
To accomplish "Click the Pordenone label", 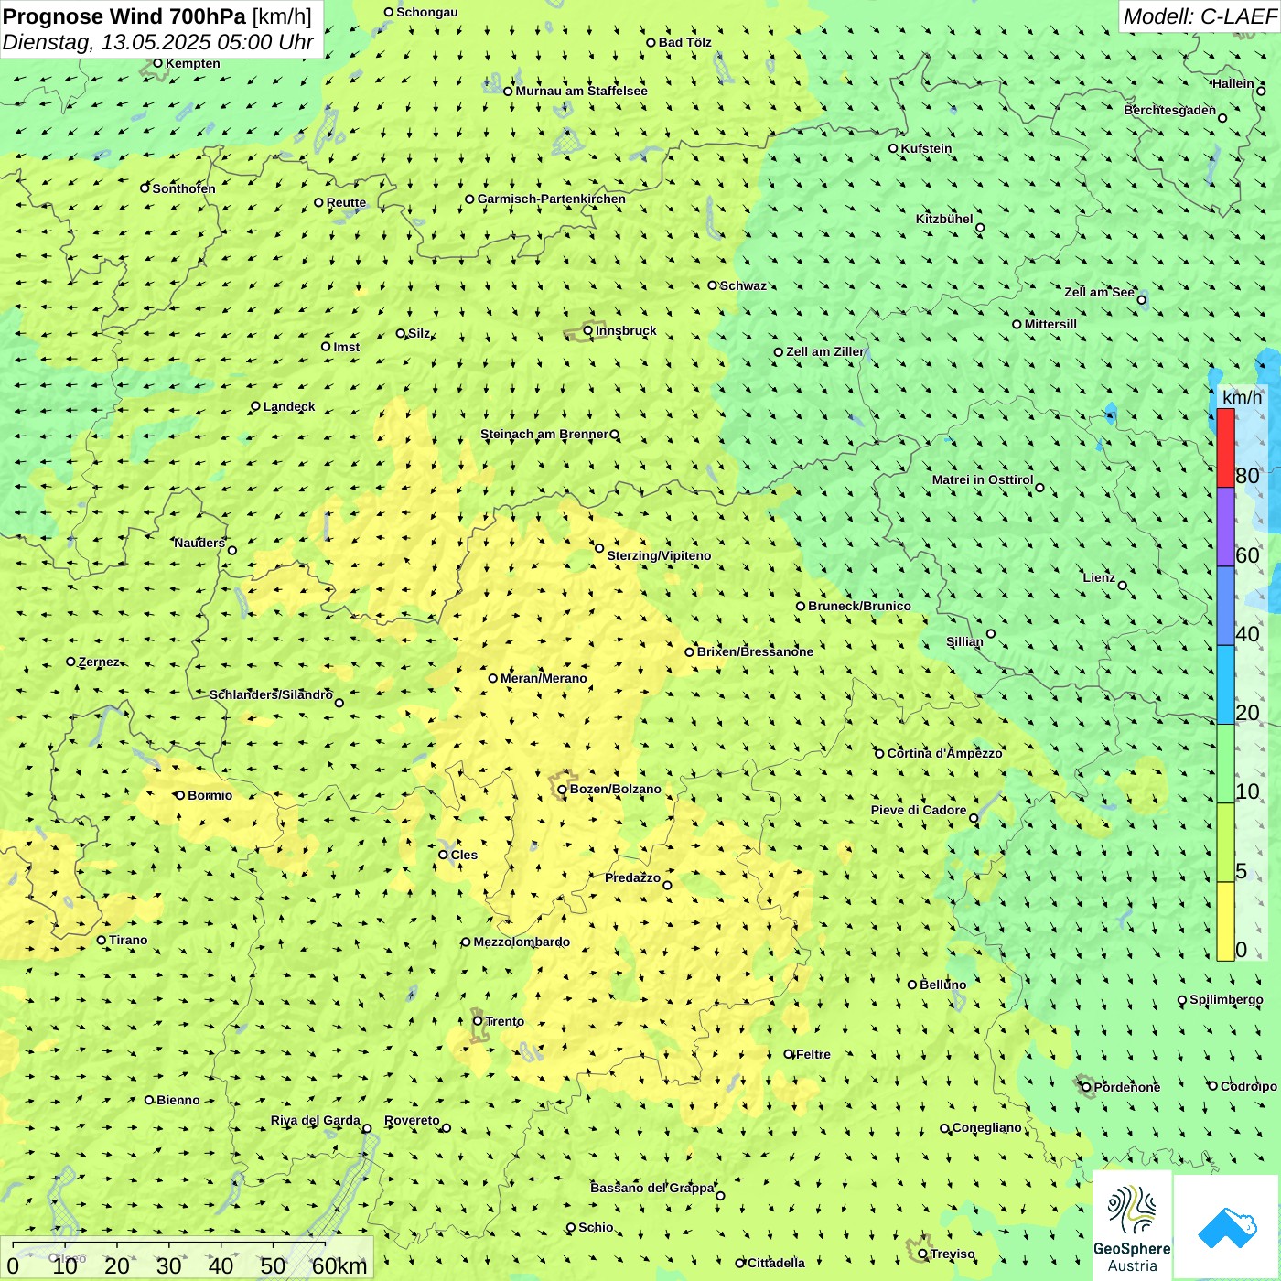I will [1127, 1087].
